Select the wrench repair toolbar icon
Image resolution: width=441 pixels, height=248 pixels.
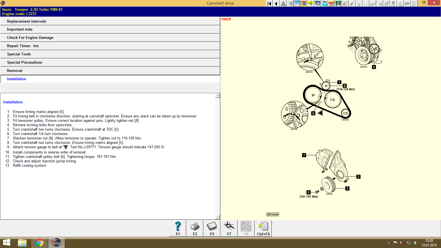[297, 3]
